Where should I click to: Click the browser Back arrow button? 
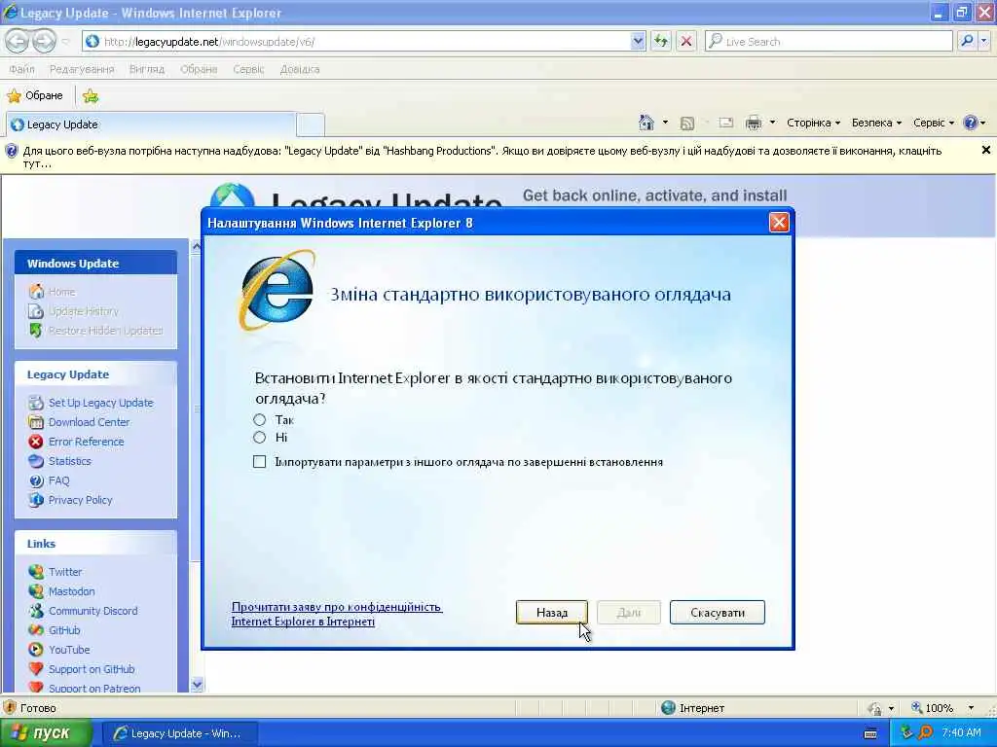(18, 41)
